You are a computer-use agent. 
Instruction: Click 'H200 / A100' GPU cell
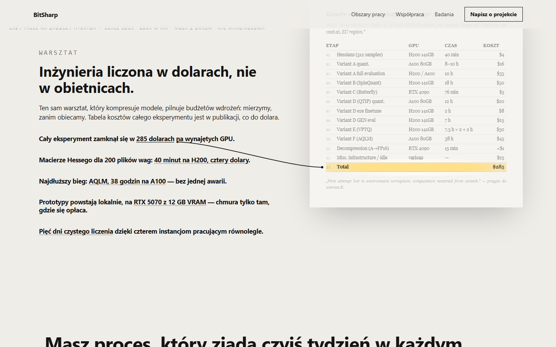[422, 74]
